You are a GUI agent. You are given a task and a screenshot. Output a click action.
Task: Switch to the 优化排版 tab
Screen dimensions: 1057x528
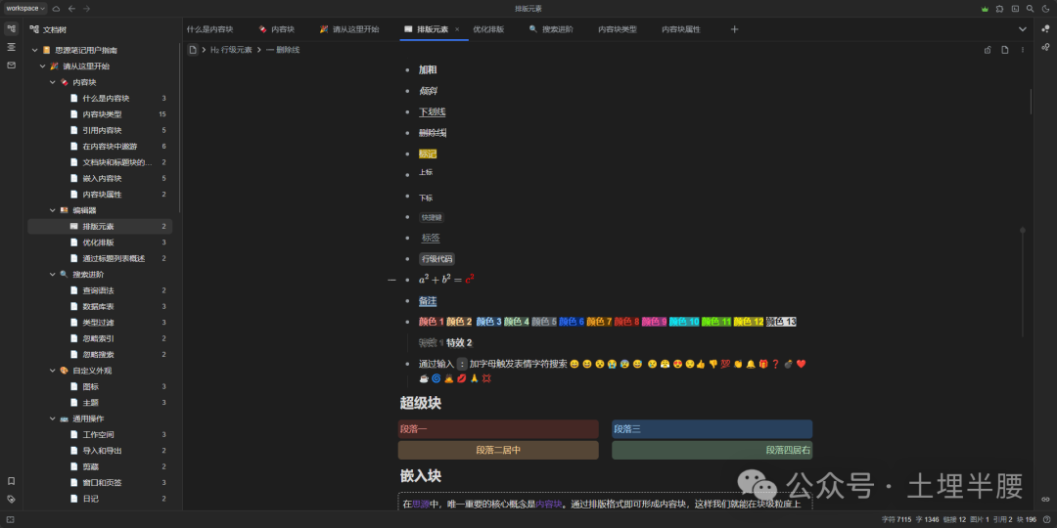pyautogui.click(x=488, y=29)
